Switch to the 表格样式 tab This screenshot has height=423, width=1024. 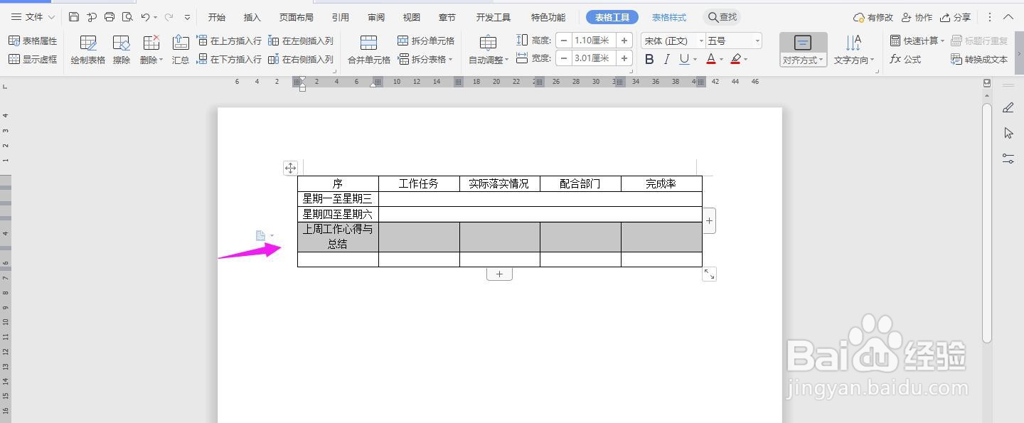[x=669, y=17]
